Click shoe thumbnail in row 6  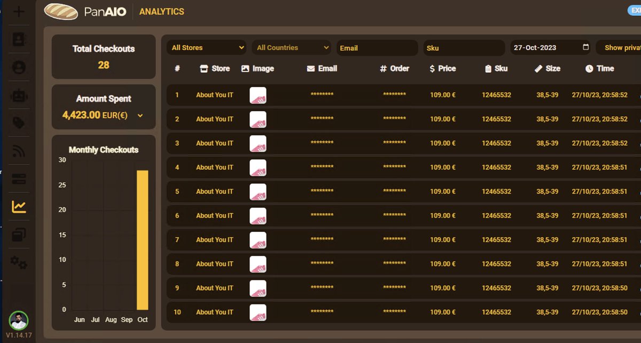[x=258, y=216]
